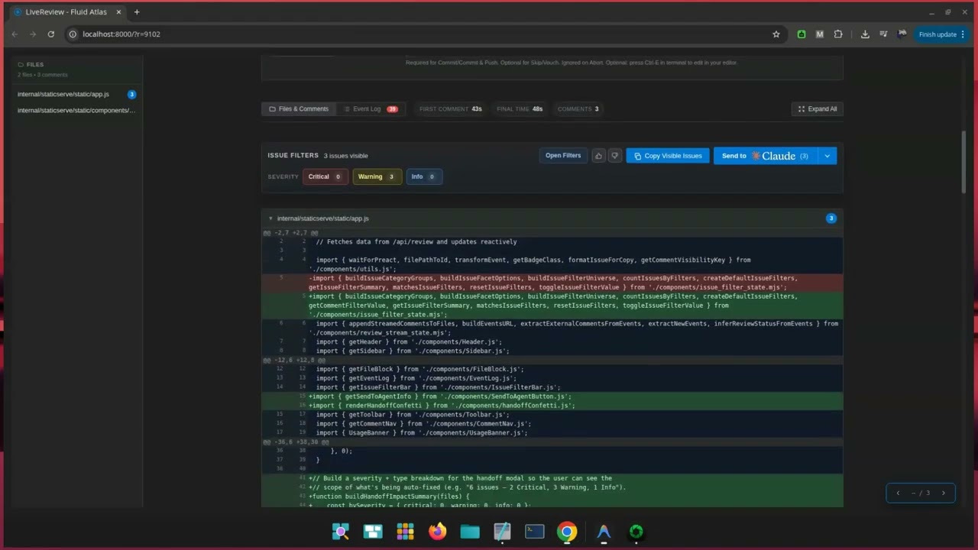Open a new browser tab
This screenshot has width=978, height=550.
pos(137,12)
